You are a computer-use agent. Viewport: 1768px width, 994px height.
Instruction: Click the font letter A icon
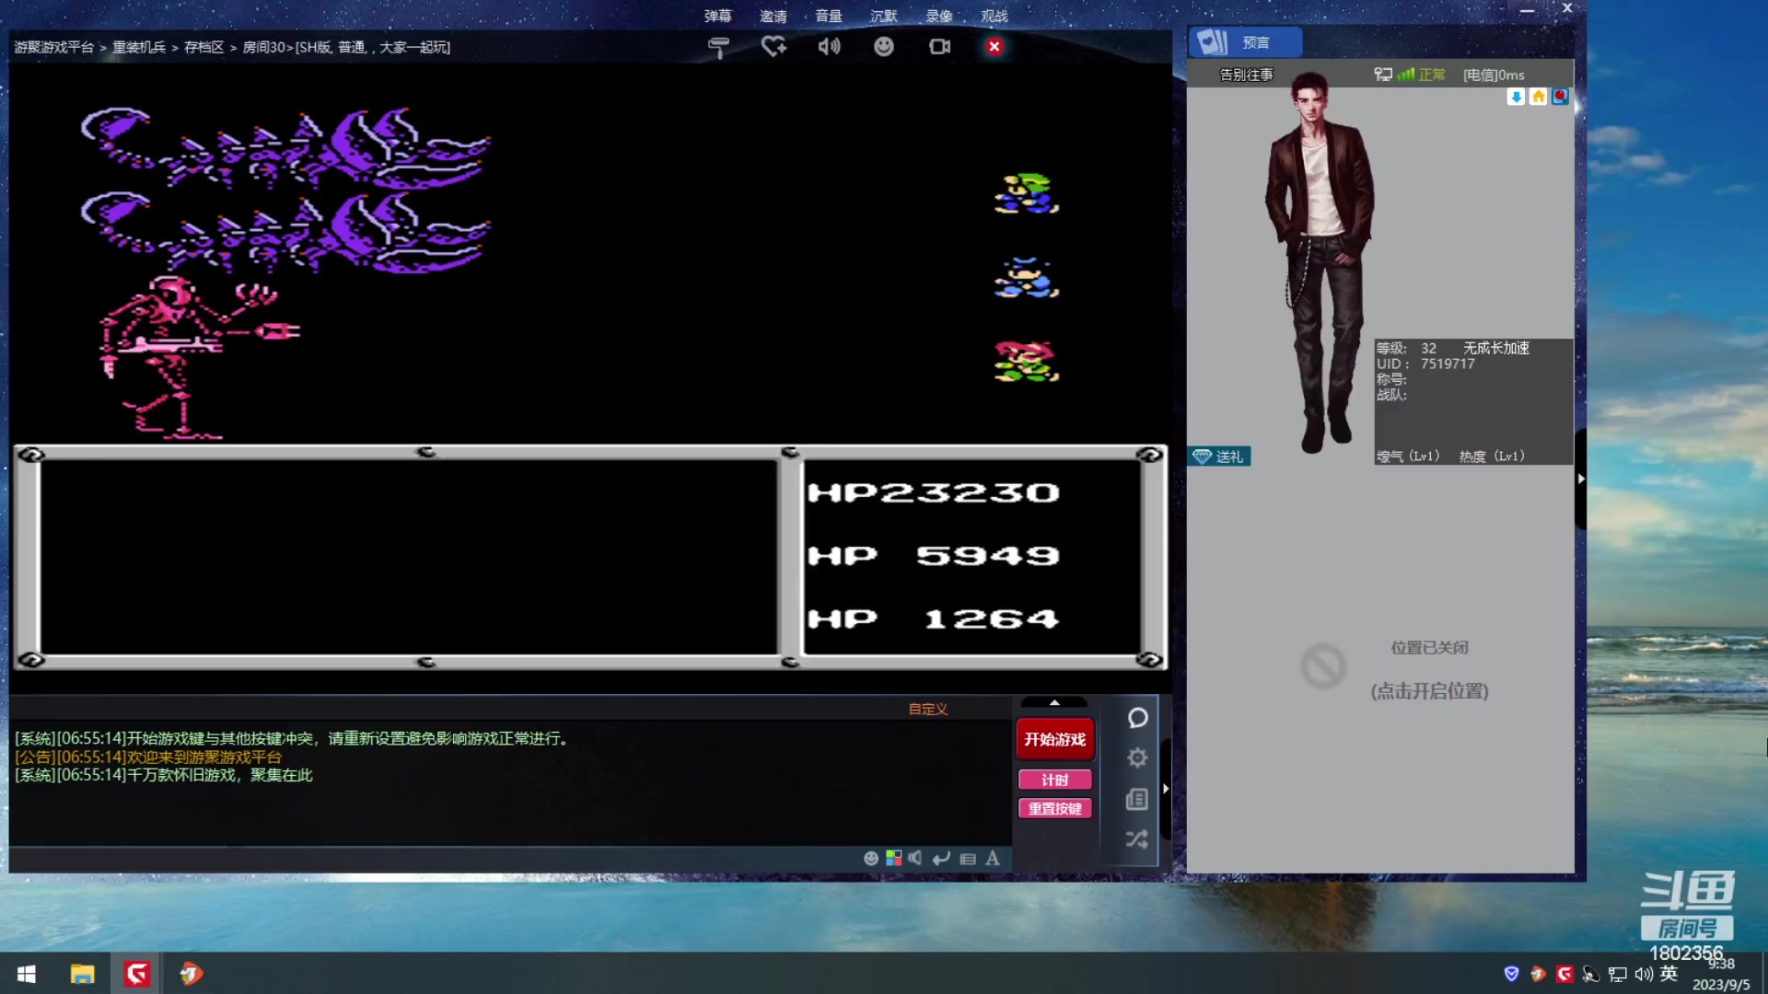click(x=993, y=858)
